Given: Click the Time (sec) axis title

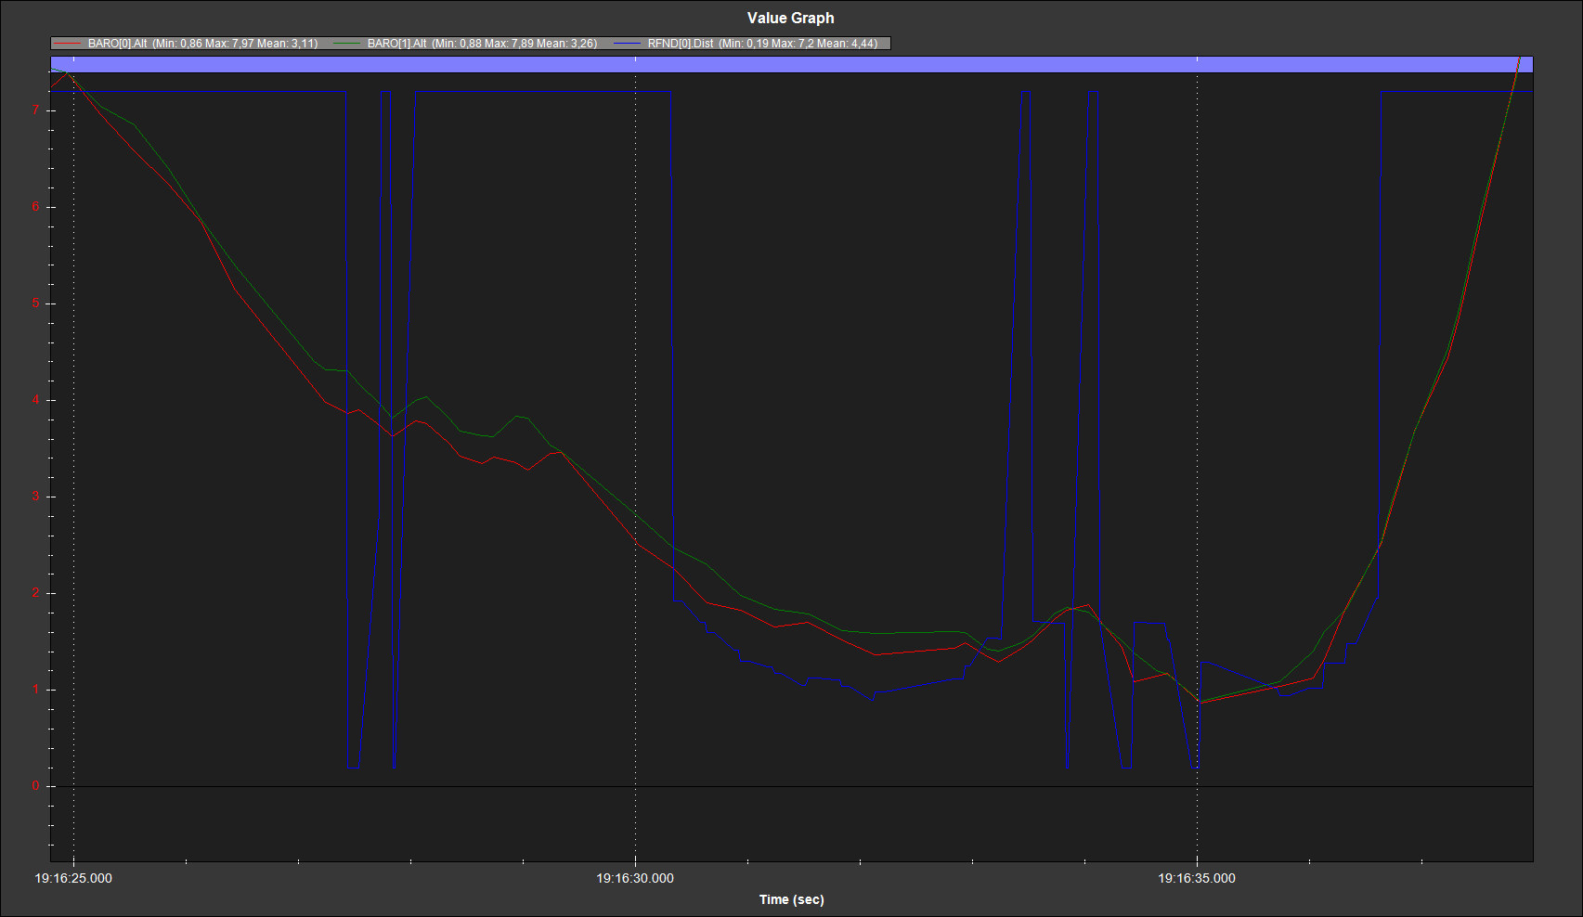Looking at the screenshot, I should pyautogui.click(x=792, y=899).
